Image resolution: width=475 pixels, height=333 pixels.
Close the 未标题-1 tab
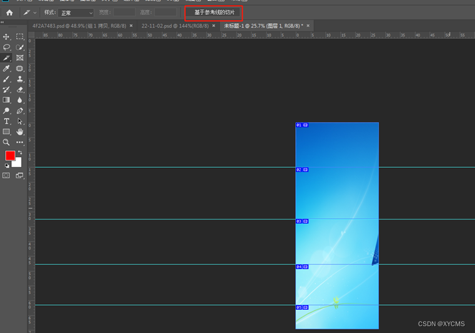pyautogui.click(x=308, y=26)
